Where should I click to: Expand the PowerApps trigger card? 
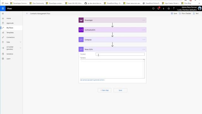coord(112,20)
